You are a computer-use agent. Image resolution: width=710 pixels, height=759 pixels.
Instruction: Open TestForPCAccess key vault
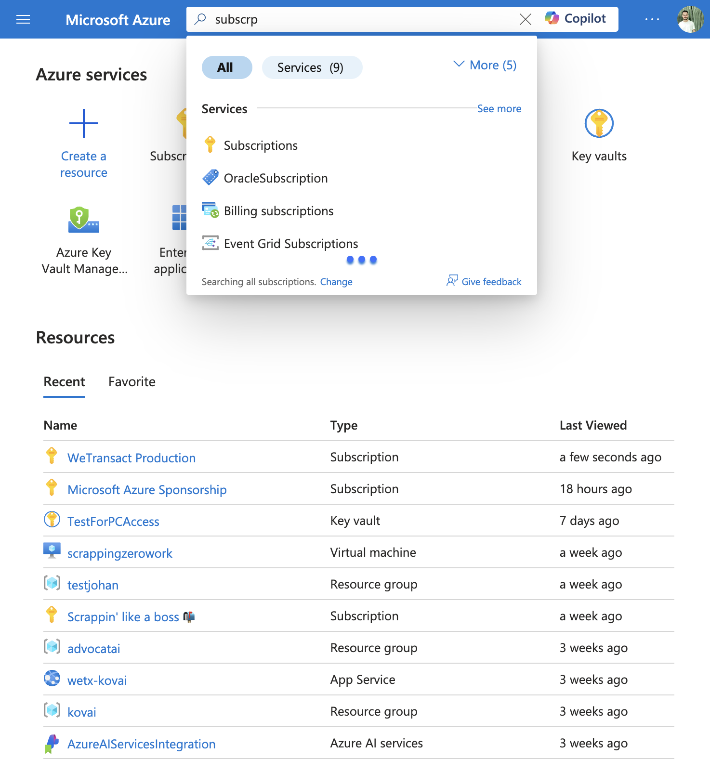tap(113, 522)
